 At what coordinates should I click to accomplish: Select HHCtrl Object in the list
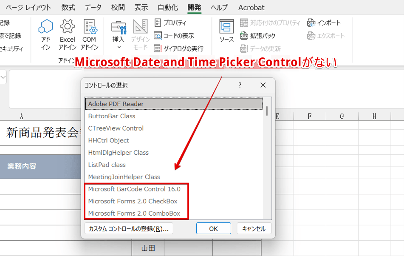[x=174, y=140]
